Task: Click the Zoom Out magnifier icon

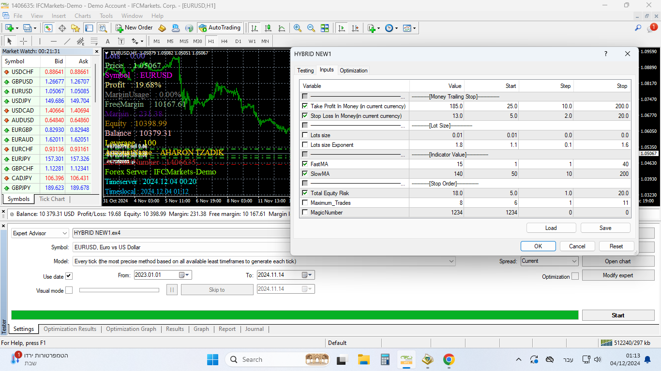Action: pyautogui.click(x=311, y=28)
